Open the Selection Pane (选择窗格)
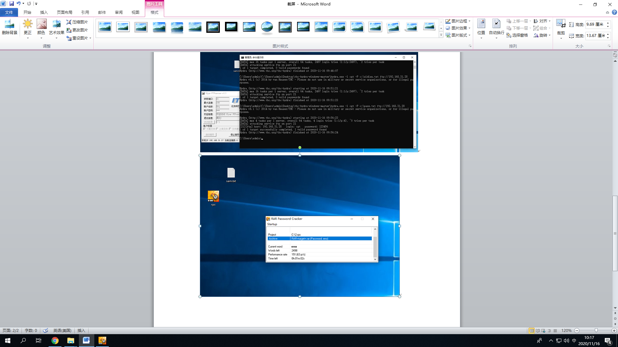The width and height of the screenshot is (618, 347). [517, 35]
